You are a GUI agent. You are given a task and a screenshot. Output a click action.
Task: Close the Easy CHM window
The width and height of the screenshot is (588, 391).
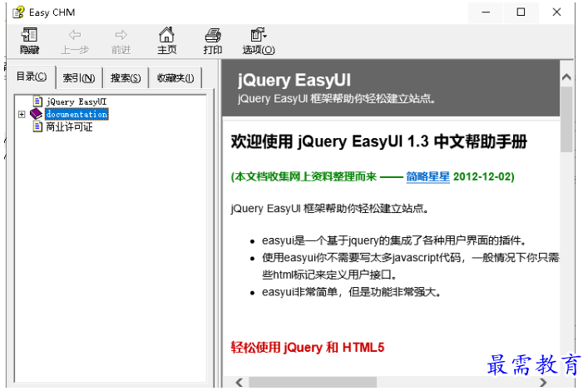(x=556, y=12)
